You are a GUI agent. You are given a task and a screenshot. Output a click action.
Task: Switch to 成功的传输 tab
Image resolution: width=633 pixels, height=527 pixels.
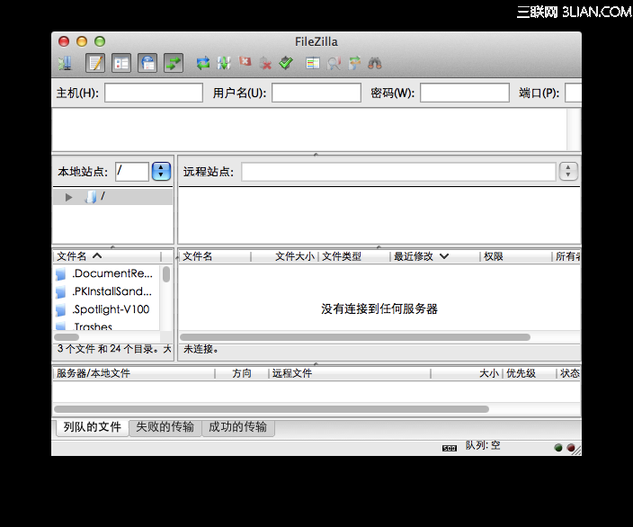pyautogui.click(x=237, y=427)
